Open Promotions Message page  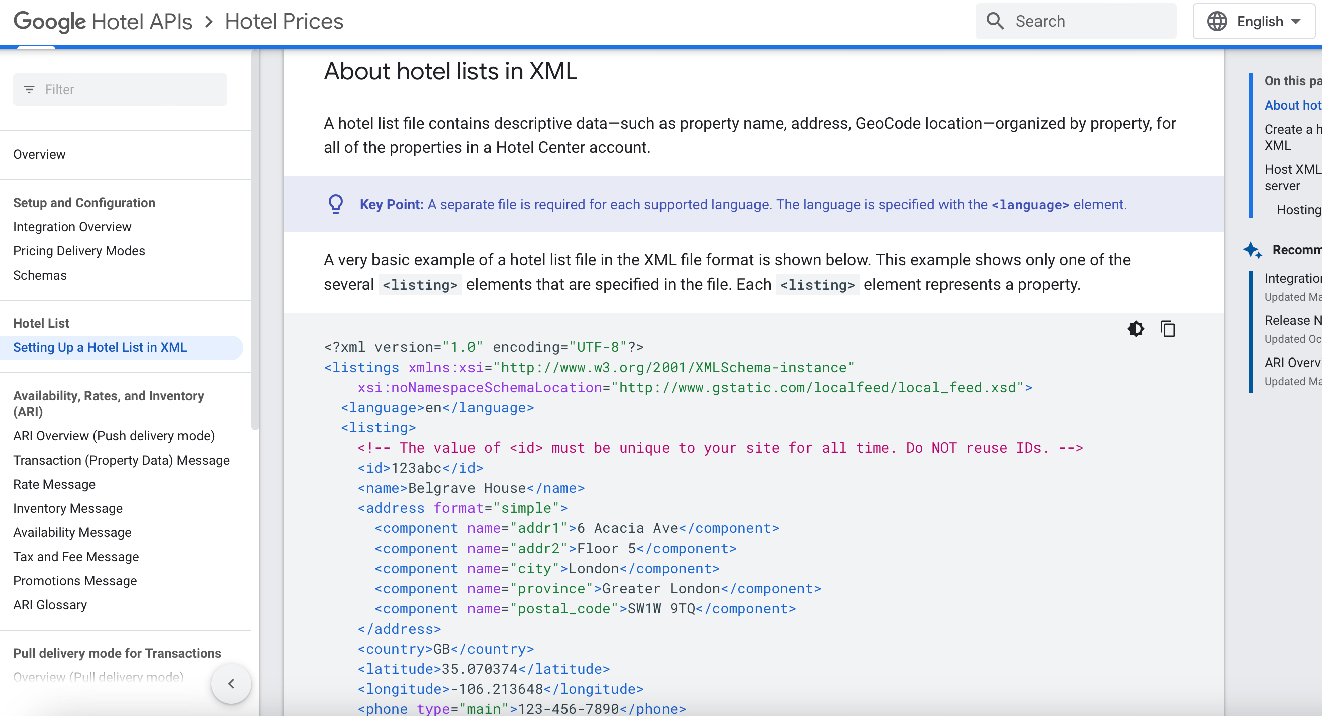tap(75, 581)
